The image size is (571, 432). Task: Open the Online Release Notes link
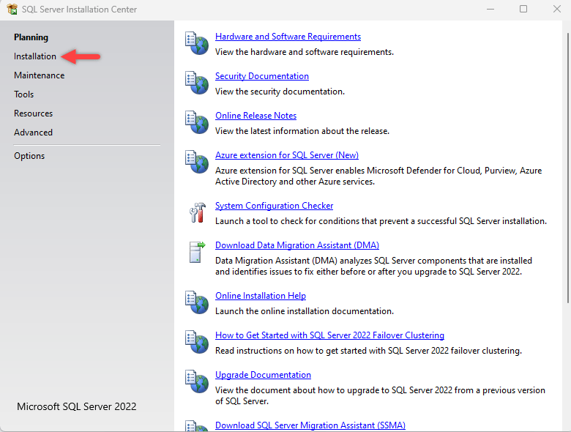255,116
